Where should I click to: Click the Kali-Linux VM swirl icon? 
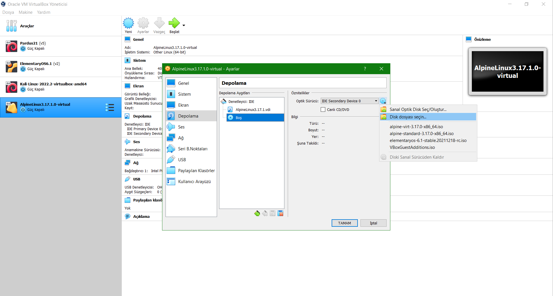(x=12, y=87)
